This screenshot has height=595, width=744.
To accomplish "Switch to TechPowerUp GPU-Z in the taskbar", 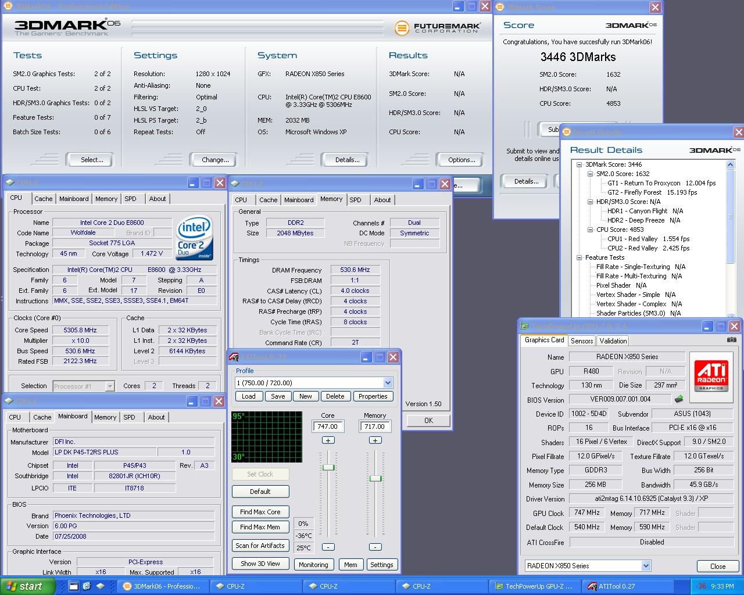I will [x=534, y=586].
